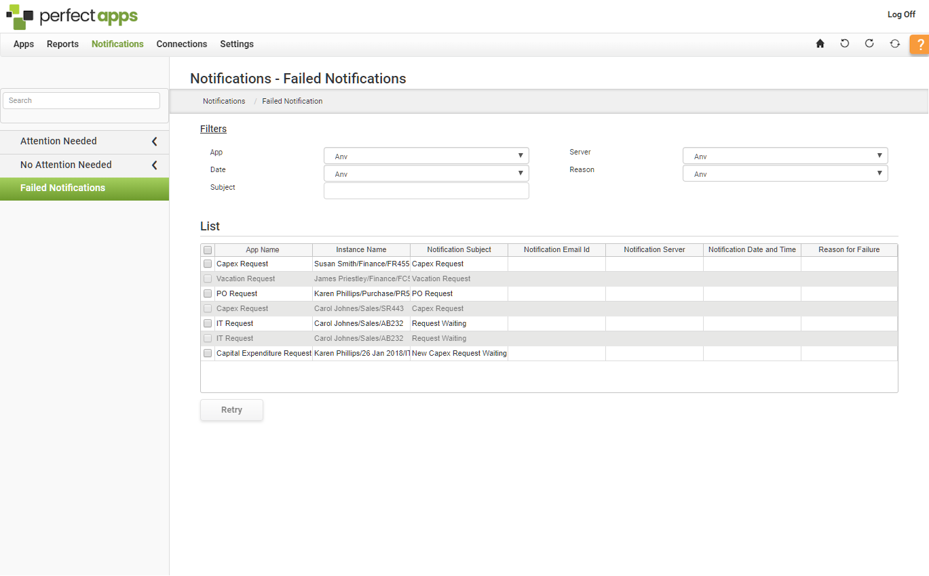The width and height of the screenshot is (929, 576).
Task: Check the greyed IT Request row checkbox
Action: [208, 339]
